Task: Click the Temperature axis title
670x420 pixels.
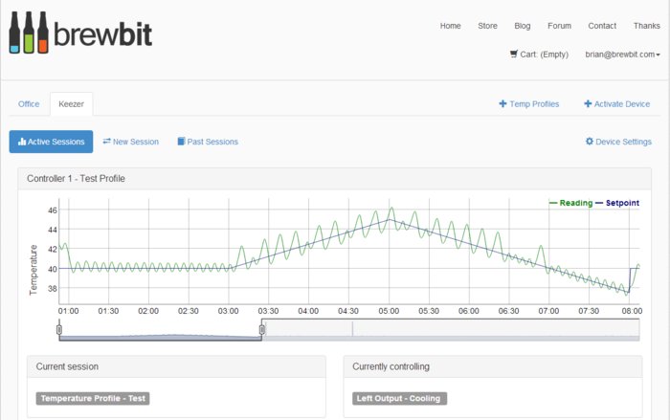Action: [33, 270]
